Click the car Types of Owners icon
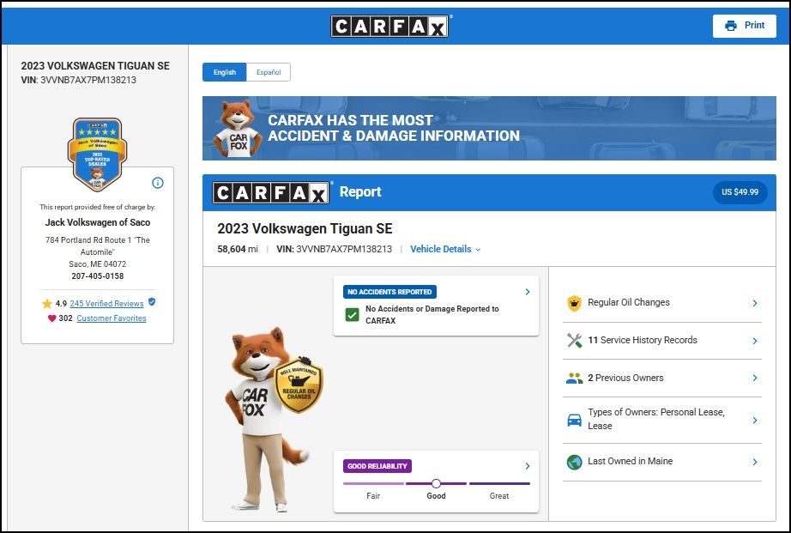 pos(574,420)
